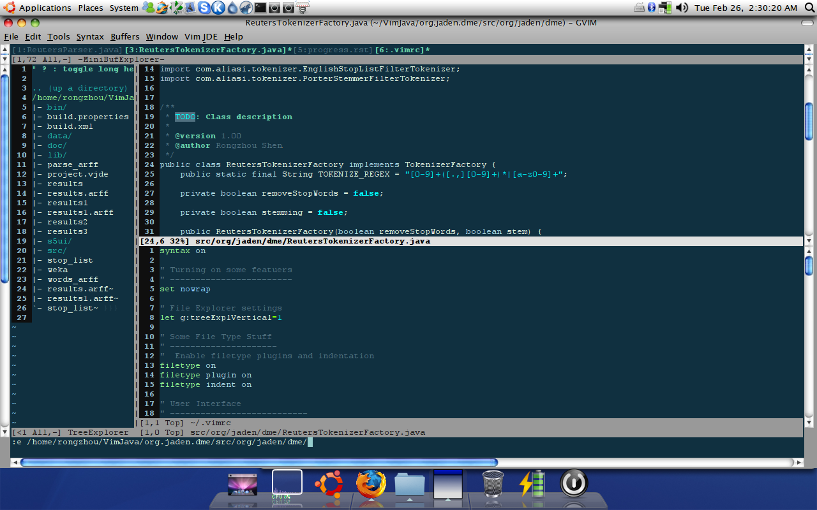Click the 'set nowrap' line in .vimrc
817x510 pixels.
point(185,289)
